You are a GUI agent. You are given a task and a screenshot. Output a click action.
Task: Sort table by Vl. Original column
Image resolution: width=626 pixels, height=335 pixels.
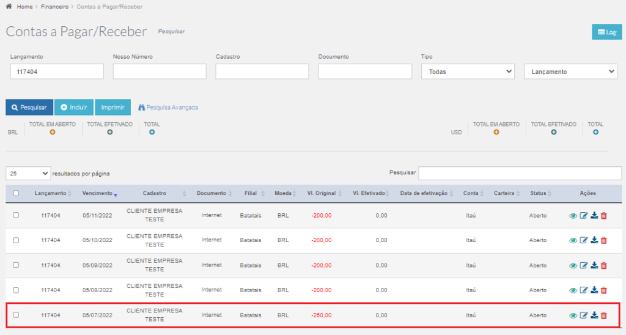click(x=324, y=193)
